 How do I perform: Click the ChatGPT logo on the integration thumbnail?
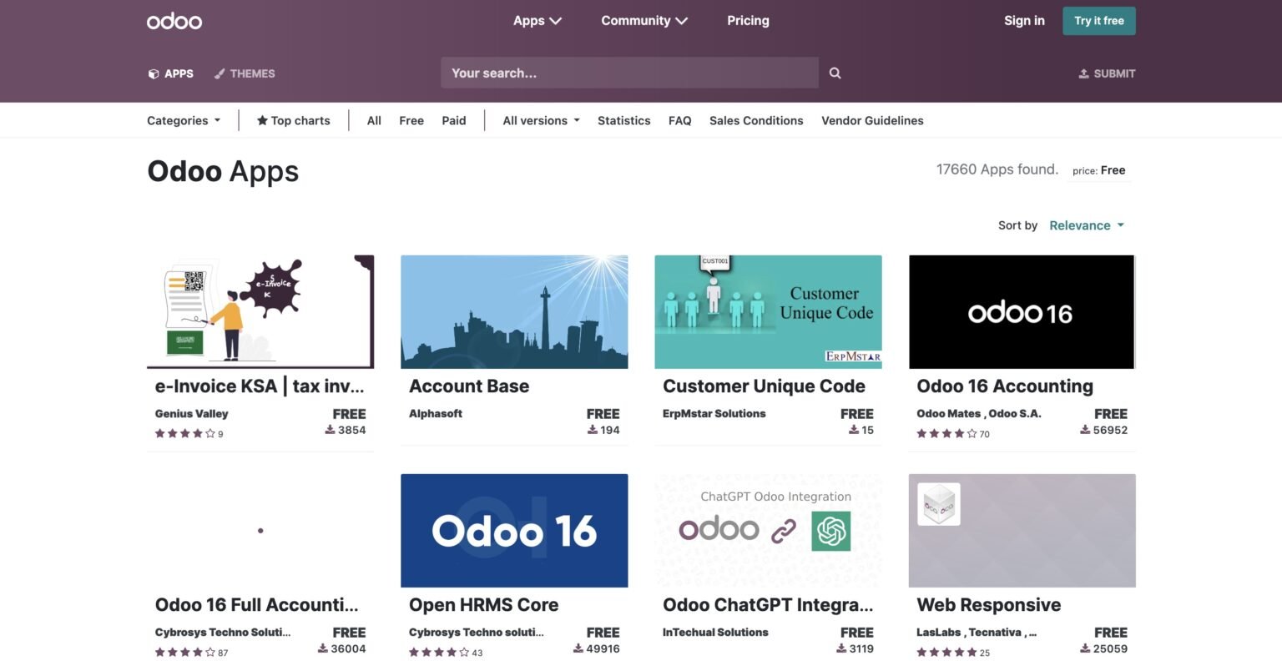pos(831,529)
